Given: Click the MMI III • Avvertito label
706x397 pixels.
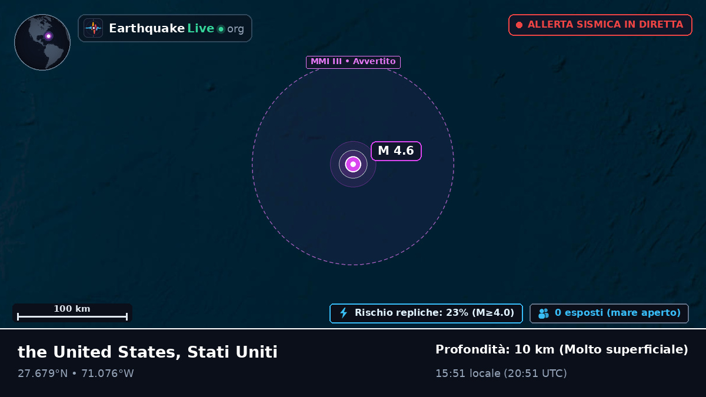Looking at the screenshot, I should (353, 62).
